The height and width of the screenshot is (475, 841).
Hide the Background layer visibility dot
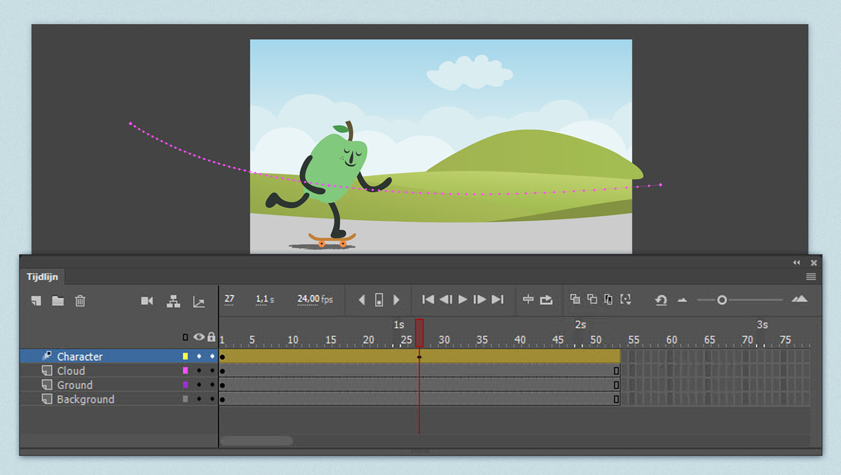pos(199,399)
